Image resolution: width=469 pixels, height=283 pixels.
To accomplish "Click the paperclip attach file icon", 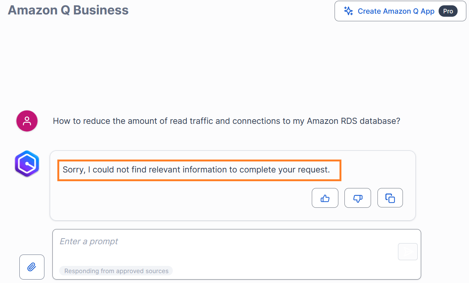I will 32,267.
